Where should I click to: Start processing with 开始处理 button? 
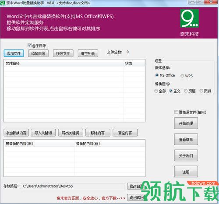tap(186, 123)
